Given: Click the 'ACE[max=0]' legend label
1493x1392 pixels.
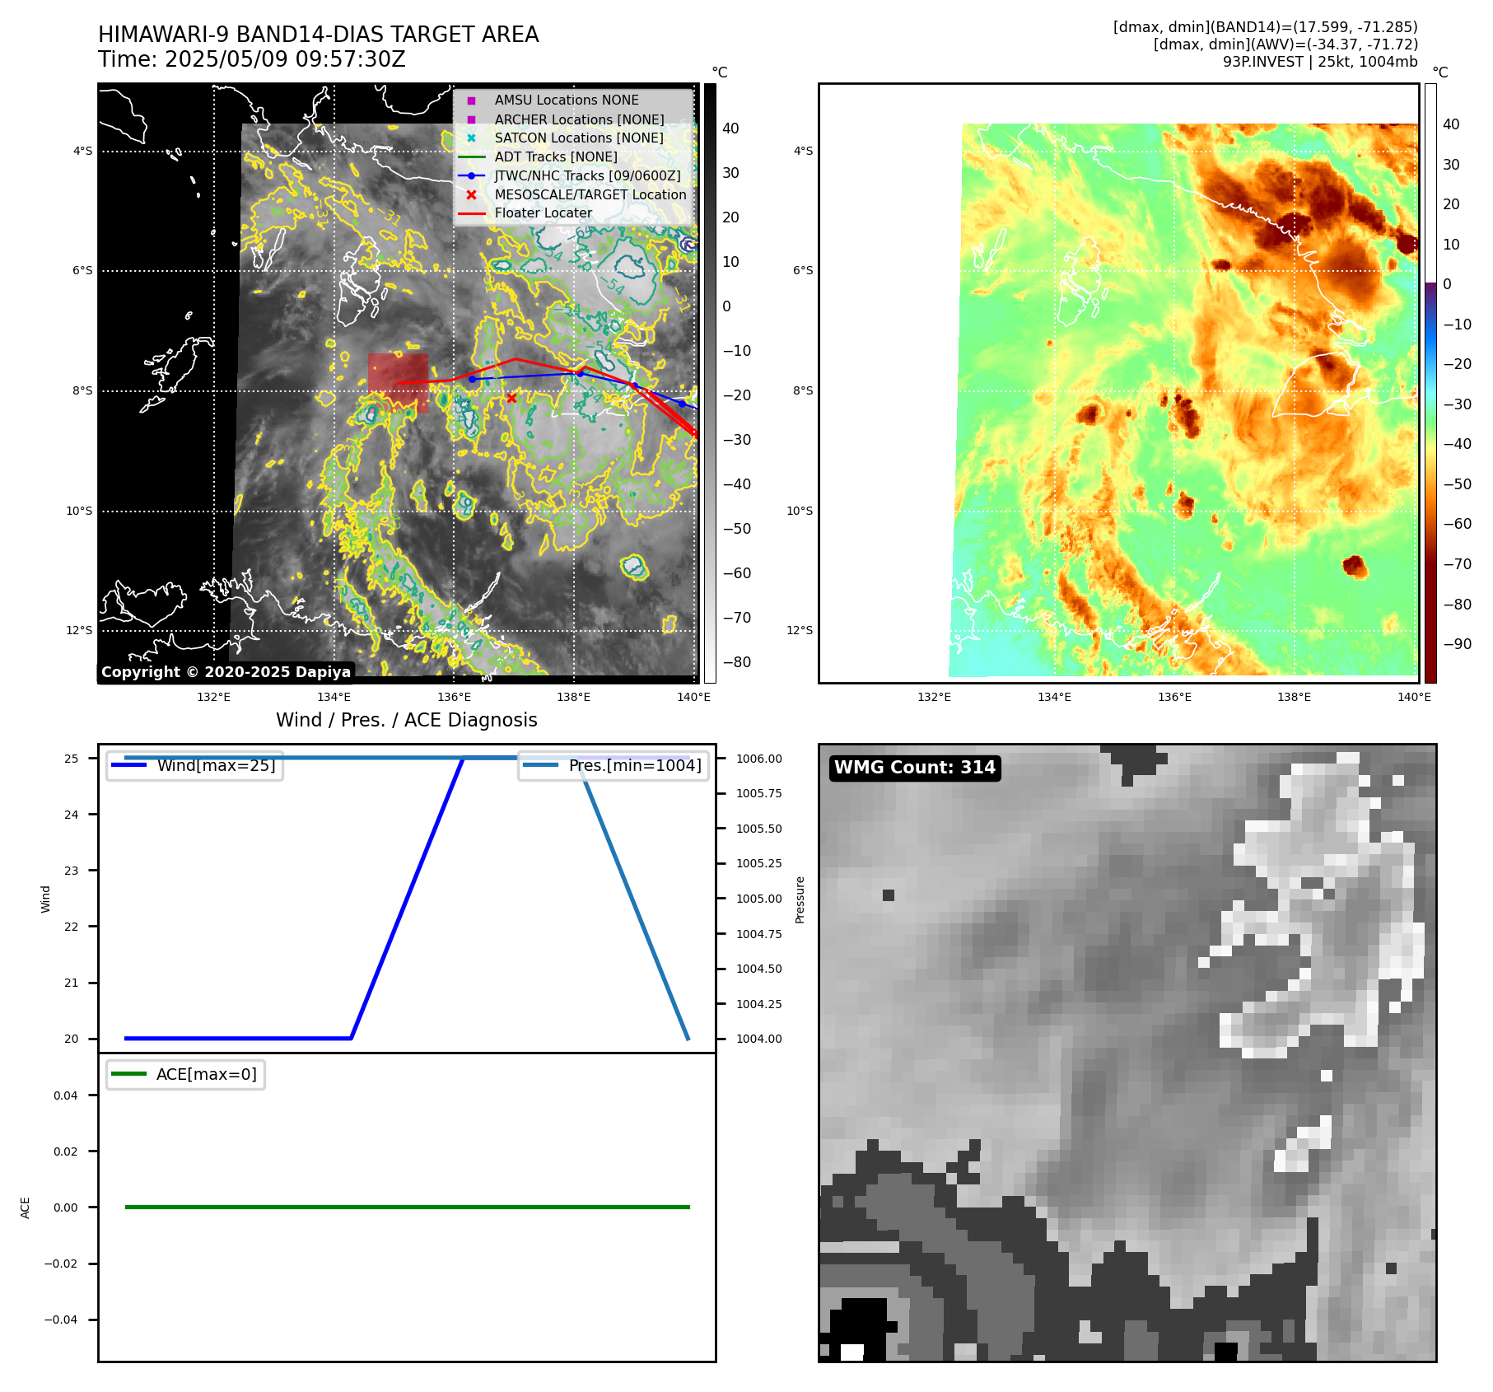Looking at the screenshot, I should pos(207,1074).
